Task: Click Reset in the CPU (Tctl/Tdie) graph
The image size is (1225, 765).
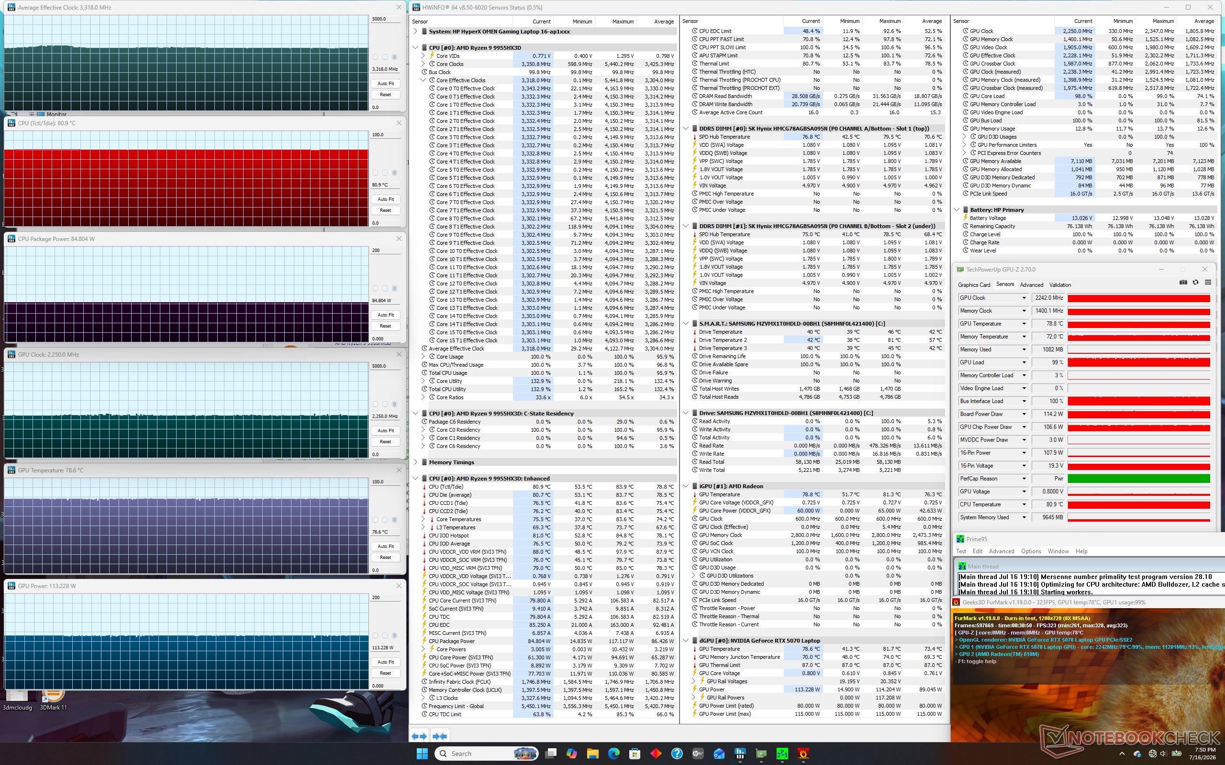Action: [x=386, y=210]
